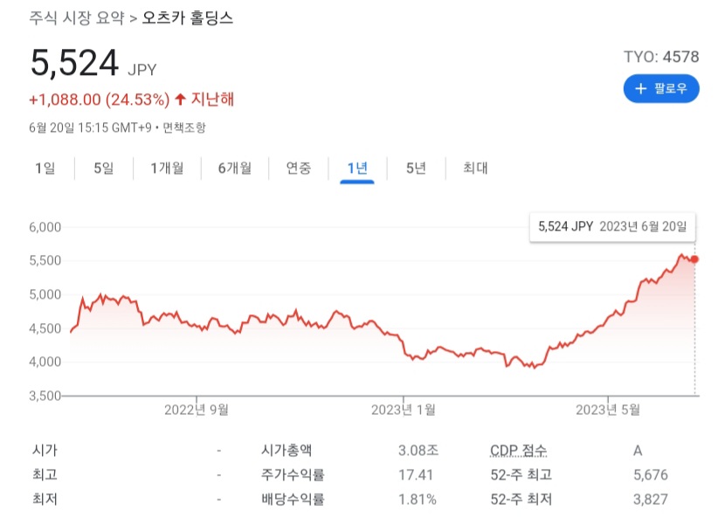Click the 6월 20일 15:15 GMT+9 timestamp
Image resolution: width=725 pixels, height=524 pixels.
[x=90, y=128]
